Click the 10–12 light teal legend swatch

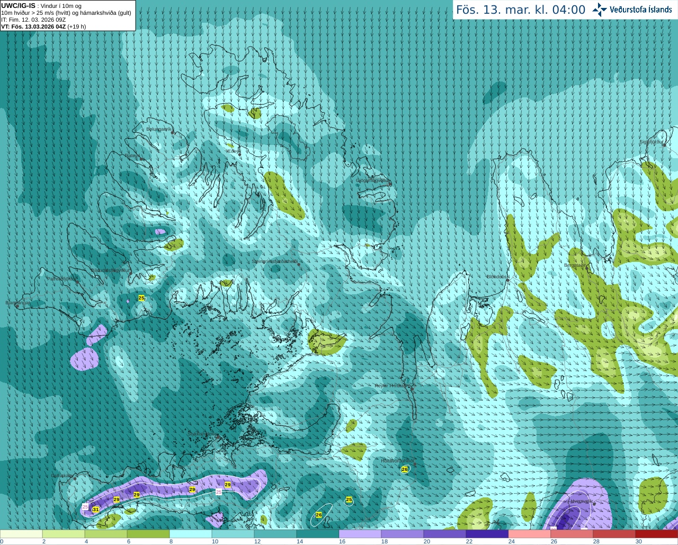233,534
